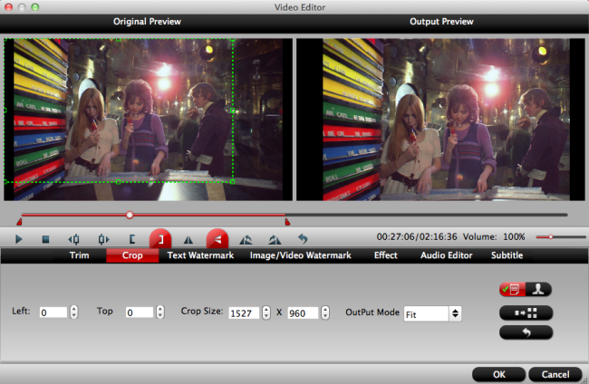Screen dimensions: 589x384
Task: Adjust the Left value stepper
Action: click(x=74, y=312)
